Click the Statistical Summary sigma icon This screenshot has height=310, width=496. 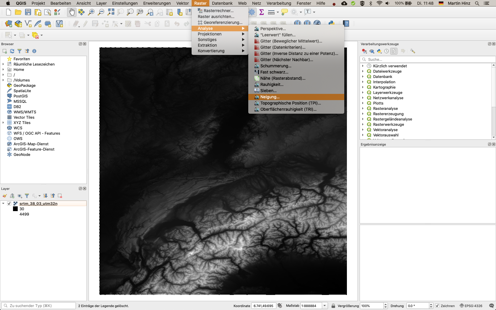coord(262,12)
